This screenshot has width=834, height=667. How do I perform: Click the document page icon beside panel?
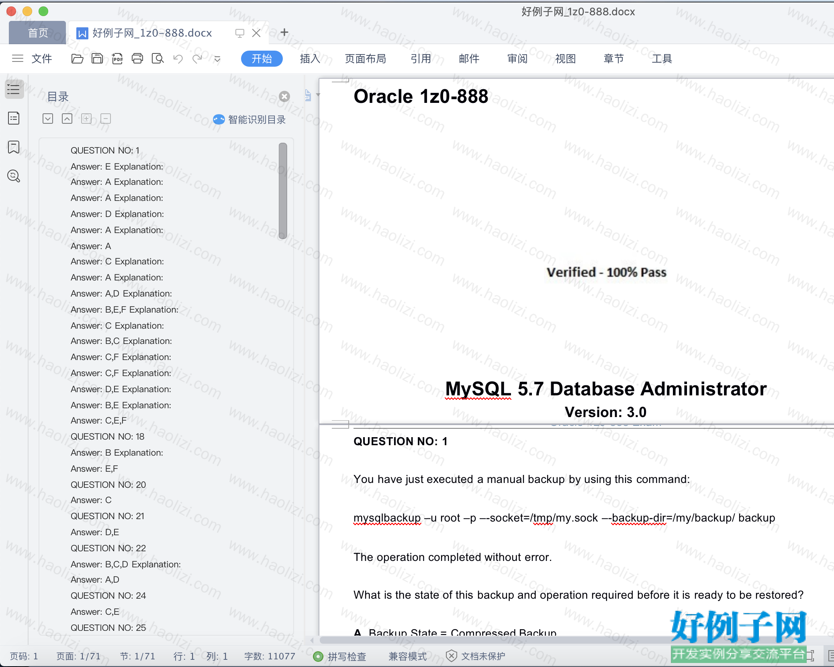[x=308, y=95]
